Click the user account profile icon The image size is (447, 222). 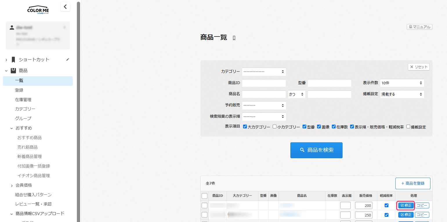click(12, 28)
